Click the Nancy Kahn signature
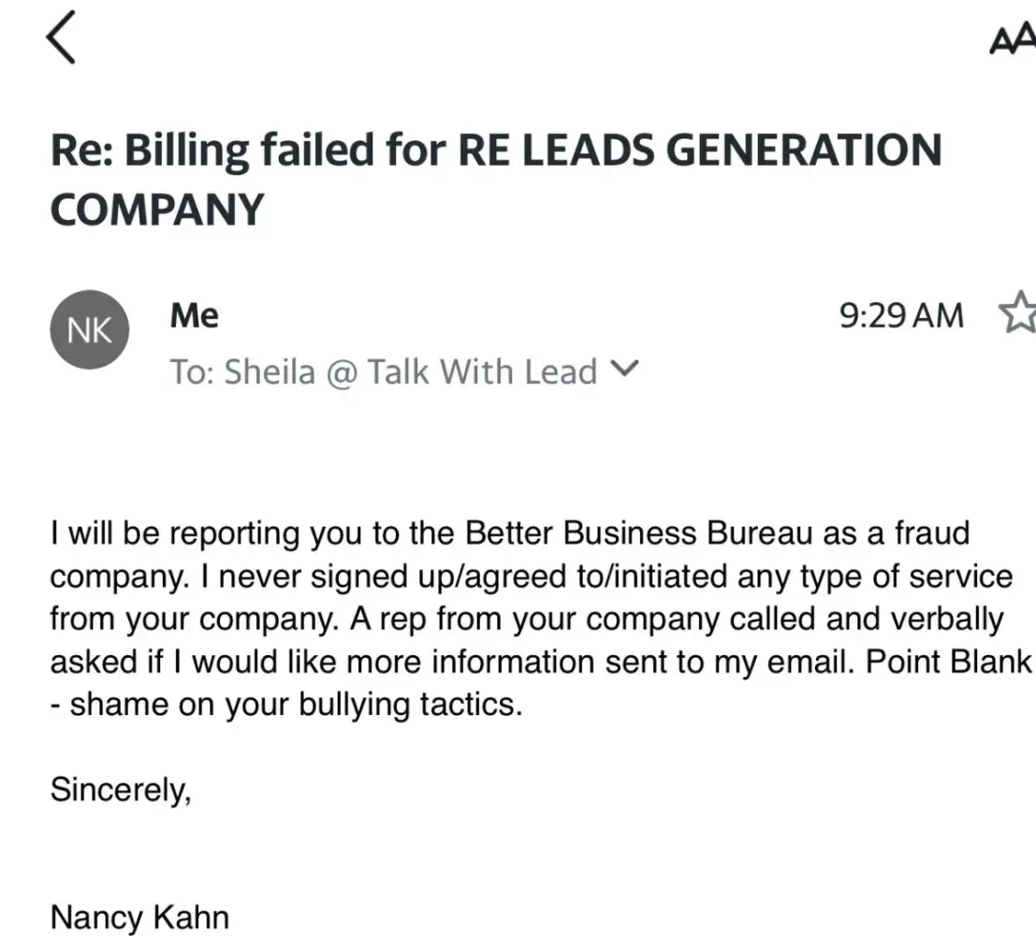 (139, 916)
